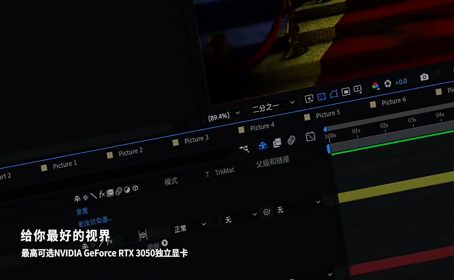Screen dimensions: 454x280
Task: Click the collapse transformations star column icon
Action: tap(86, 198)
